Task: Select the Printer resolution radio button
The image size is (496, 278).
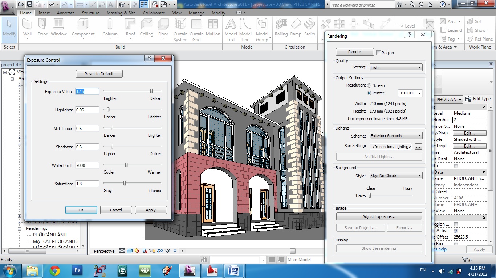Action: click(x=369, y=93)
